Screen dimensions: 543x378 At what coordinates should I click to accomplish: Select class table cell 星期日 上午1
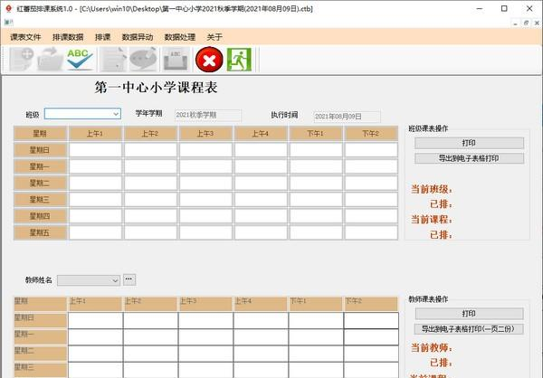point(95,150)
